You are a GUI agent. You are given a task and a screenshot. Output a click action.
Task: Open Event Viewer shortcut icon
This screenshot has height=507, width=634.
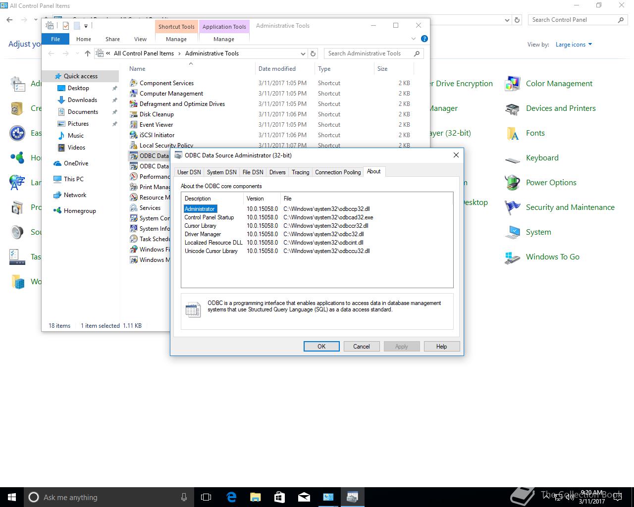[133, 124]
